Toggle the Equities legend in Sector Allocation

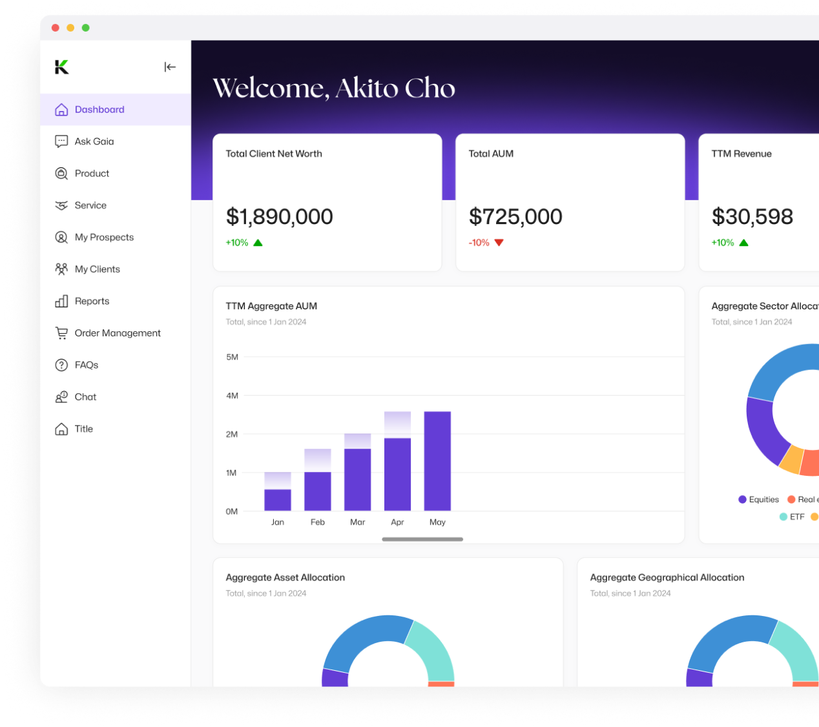click(758, 499)
